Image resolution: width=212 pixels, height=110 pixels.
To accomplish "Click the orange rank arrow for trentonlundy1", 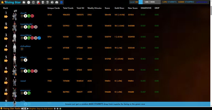I will pos(6,28).
